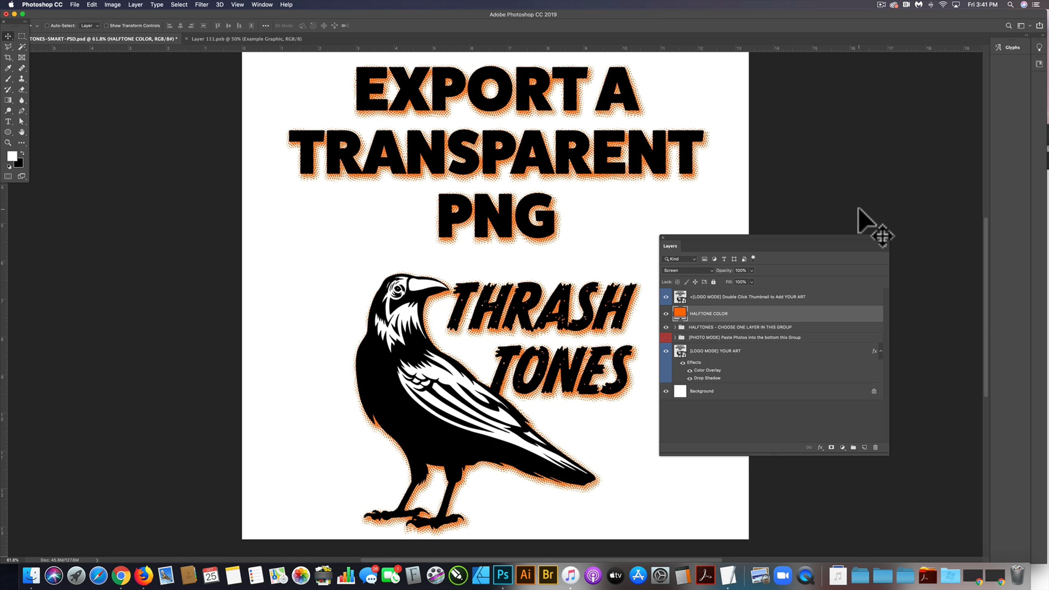Pick the Hand tool

[21, 132]
